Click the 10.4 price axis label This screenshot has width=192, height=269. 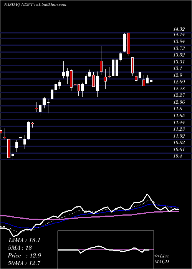pyautogui.click(x=178, y=156)
